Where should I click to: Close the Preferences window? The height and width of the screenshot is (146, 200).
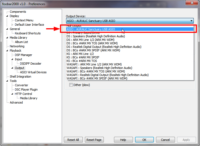192,3
